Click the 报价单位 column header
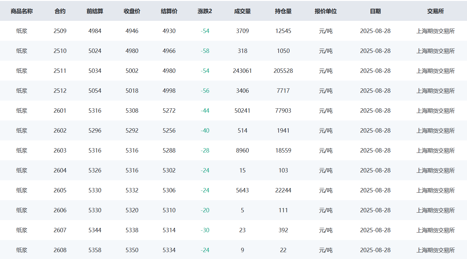 point(325,11)
